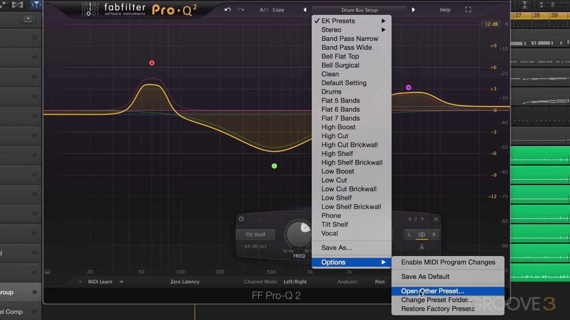This screenshot has width=570, height=320.
Task: Open the Tilt Shelf filter shape selector
Action: point(256,234)
